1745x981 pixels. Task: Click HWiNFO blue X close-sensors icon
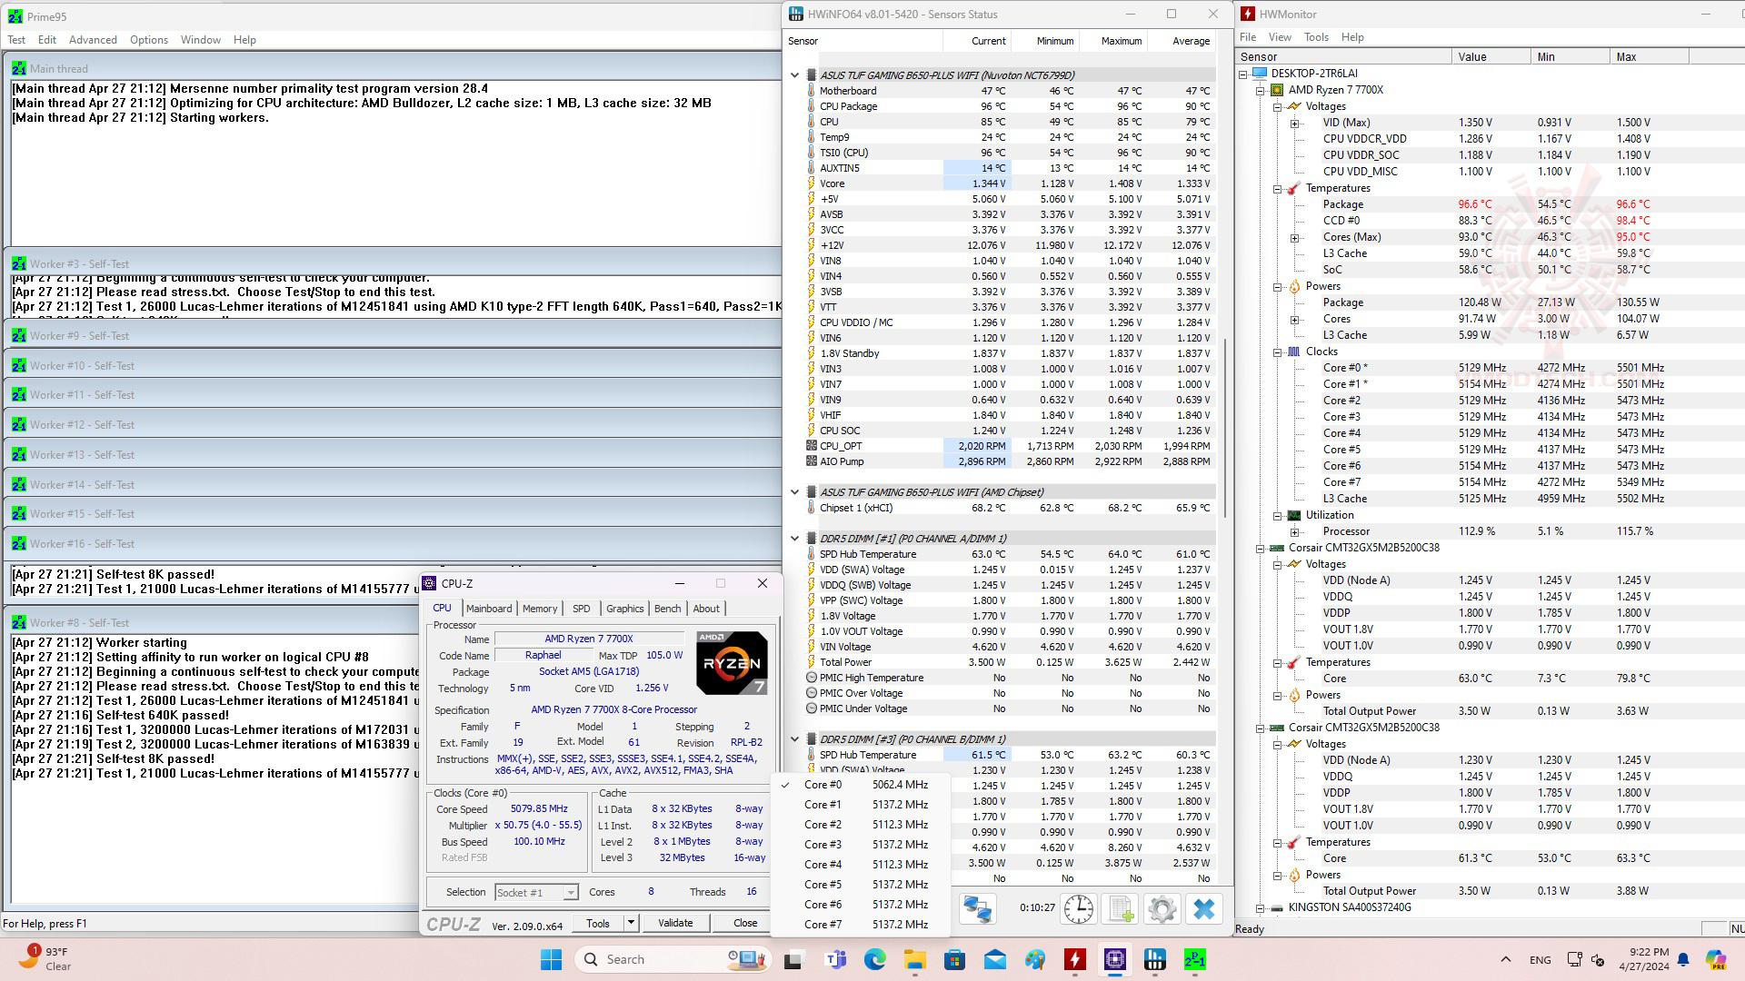1204,909
